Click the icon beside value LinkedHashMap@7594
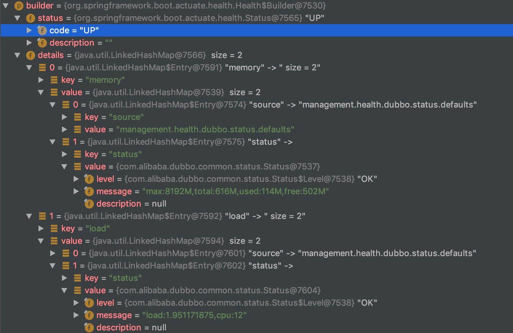513x333 pixels. point(54,241)
